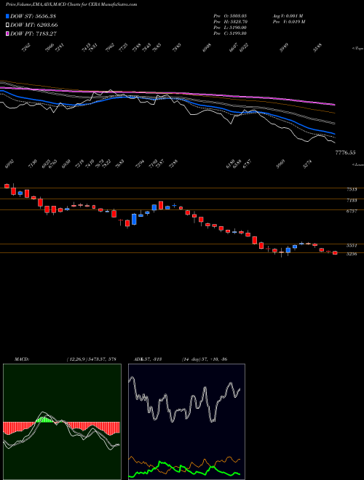Click the Pre H high price value
This screenshot has height=480, width=364.
pyautogui.click(x=230, y=22)
